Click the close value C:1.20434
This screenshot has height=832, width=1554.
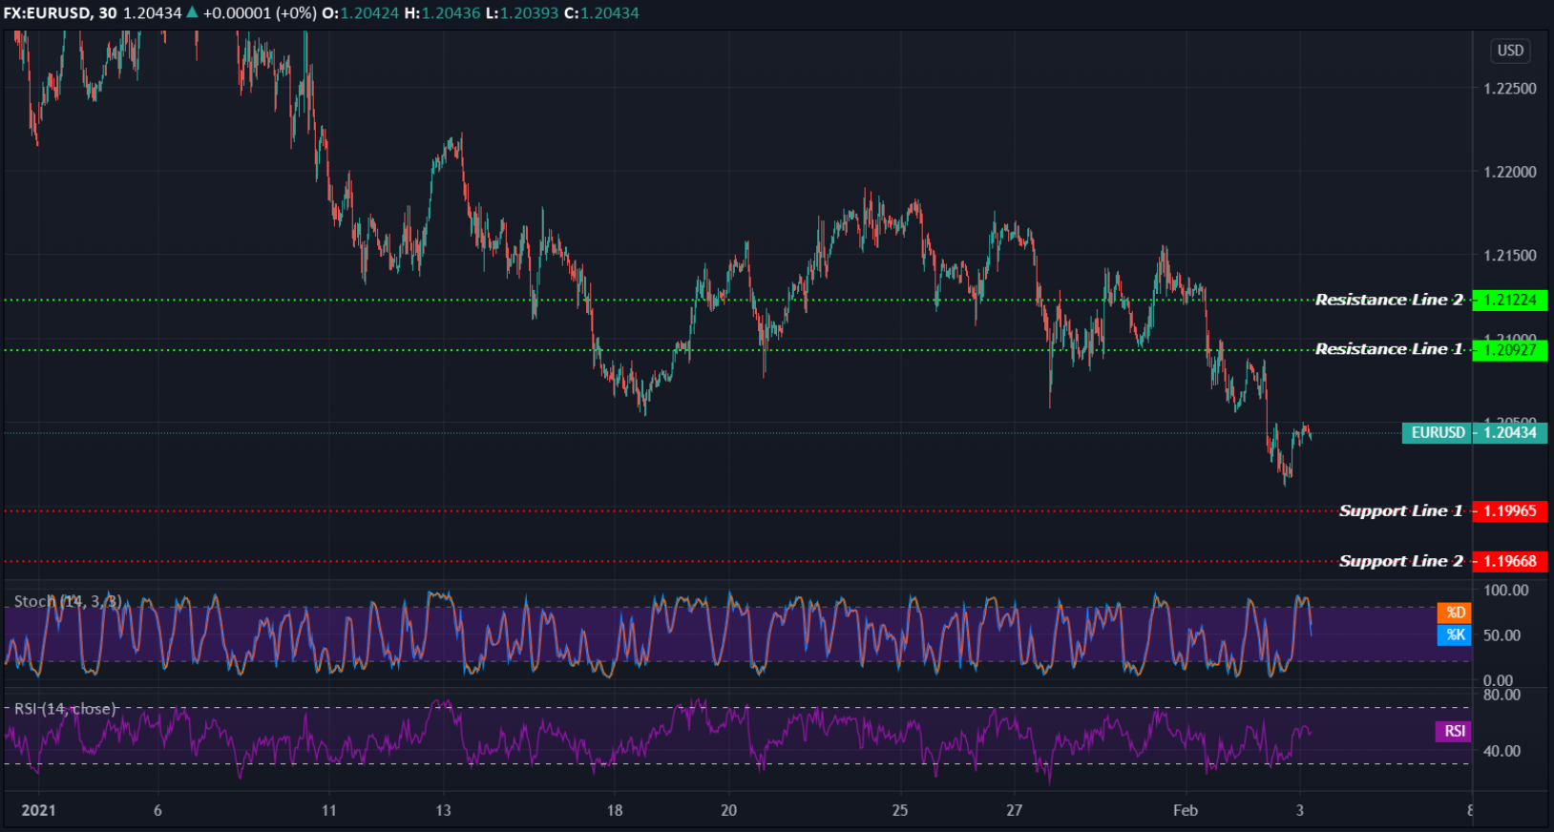[601, 13]
